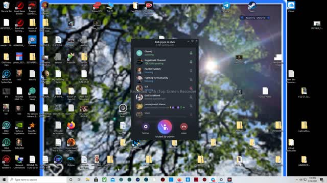Click PATRIOTMOMS avatar picture
This screenshot has width=327, height=183.
pyautogui.click(x=139, y=71)
